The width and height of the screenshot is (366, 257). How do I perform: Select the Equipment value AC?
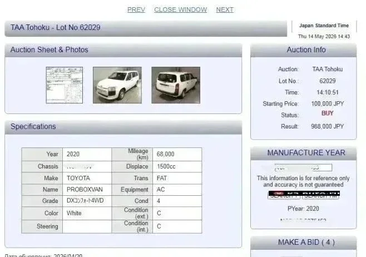coord(177,190)
